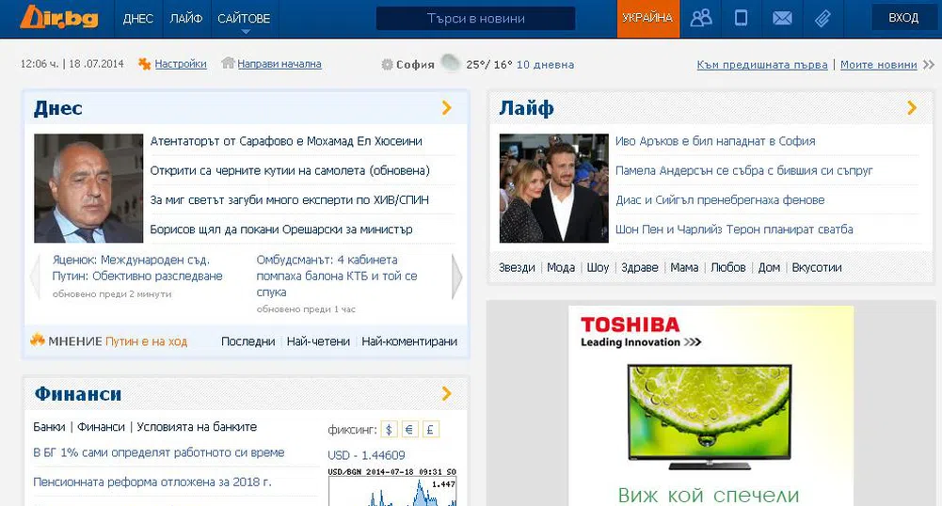942x506 pixels.
Task: Expand the Днес section arrow
Action: (447, 108)
